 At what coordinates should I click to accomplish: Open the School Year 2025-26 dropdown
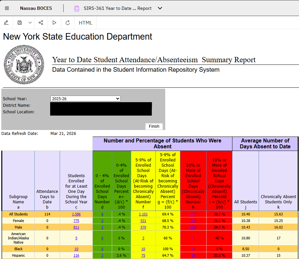(x=86, y=99)
